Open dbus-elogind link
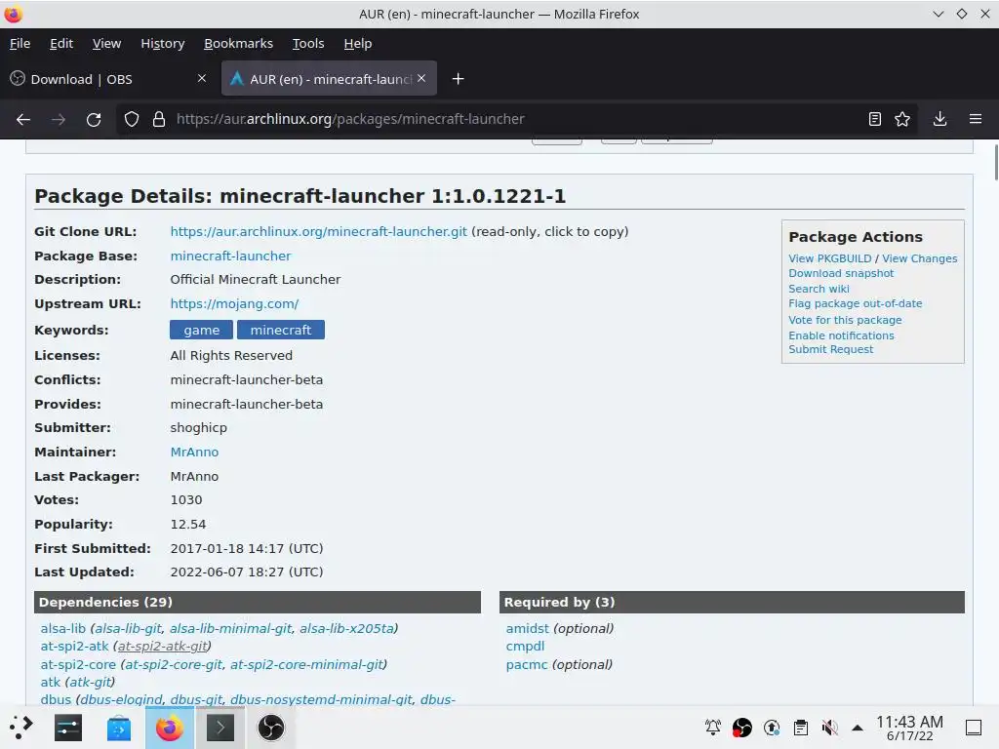The width and height of the screenshot is (999, 749). point(121,699)
